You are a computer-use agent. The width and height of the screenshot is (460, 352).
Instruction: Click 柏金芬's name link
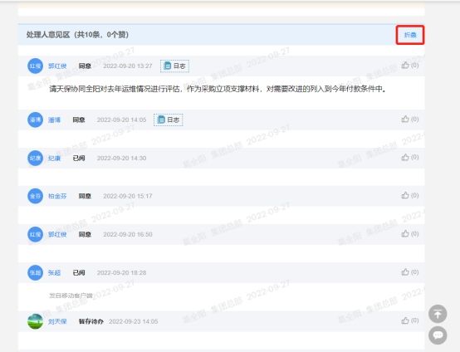click(x=57, y=196)
